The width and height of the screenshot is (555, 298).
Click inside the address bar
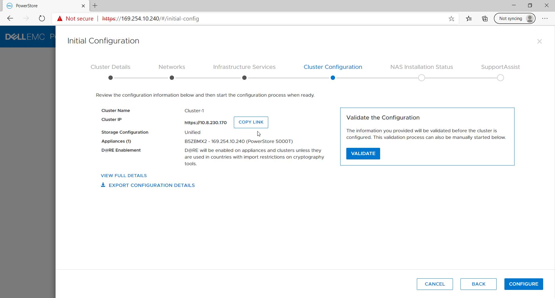tap(260, 19)
